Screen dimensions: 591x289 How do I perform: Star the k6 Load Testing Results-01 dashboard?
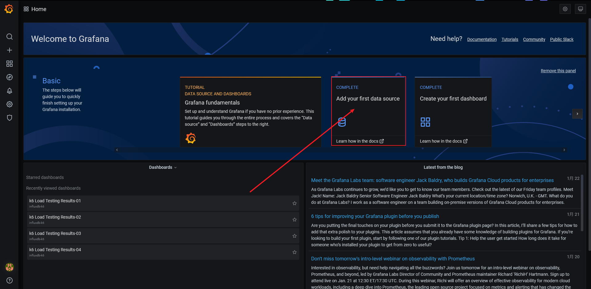[x=294, y=203]
